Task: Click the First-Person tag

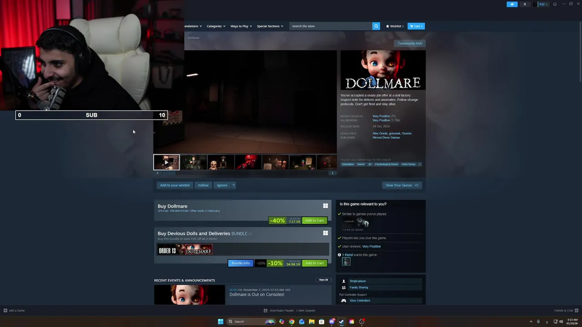Action: point(408,164)
